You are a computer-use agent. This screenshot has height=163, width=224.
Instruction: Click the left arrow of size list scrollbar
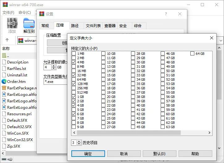point(74,133)
